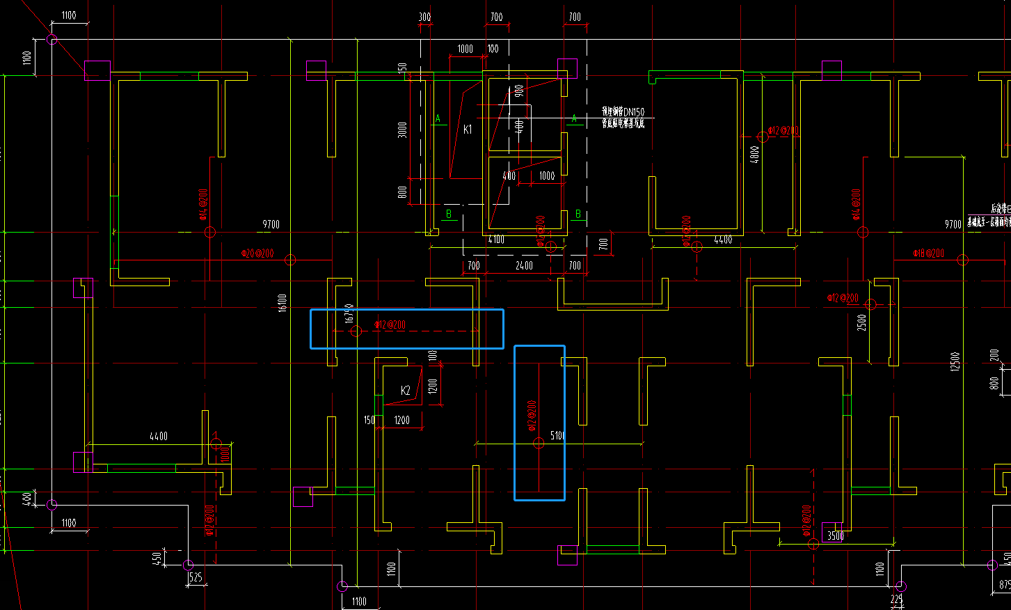Click green section mark A beside DN150 note
The height and width of the screenshot is (610, 1011).
tap(574, 119)
